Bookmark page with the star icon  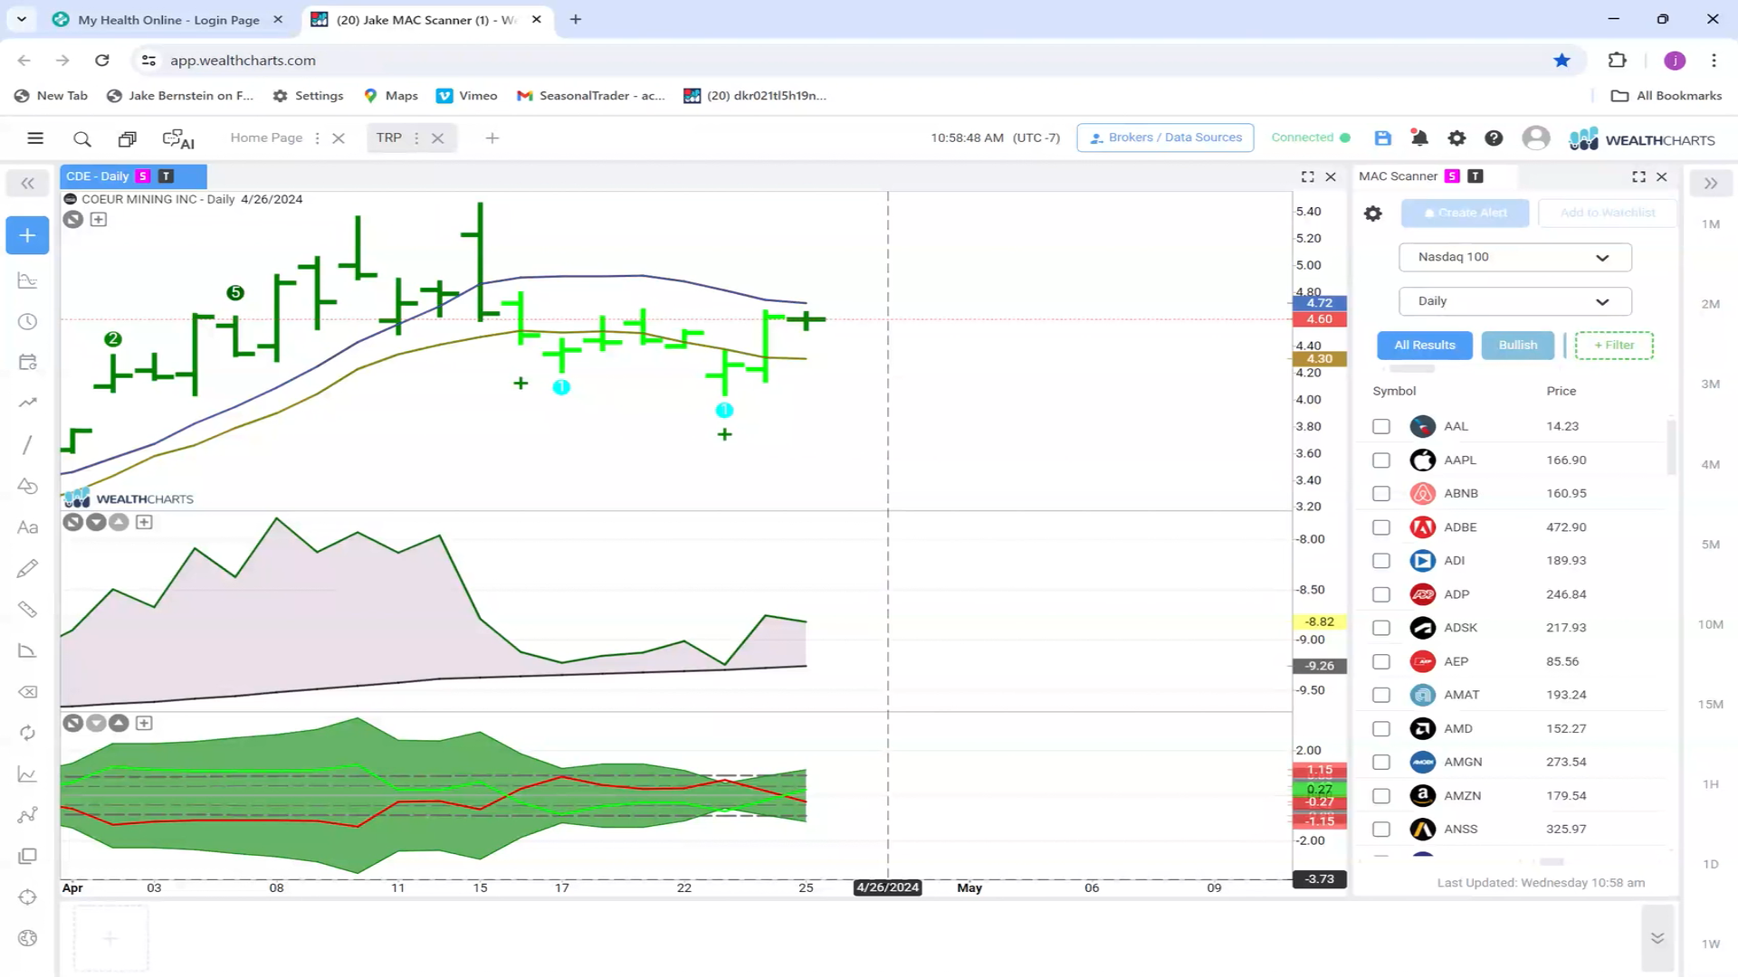click(1561, 60)
